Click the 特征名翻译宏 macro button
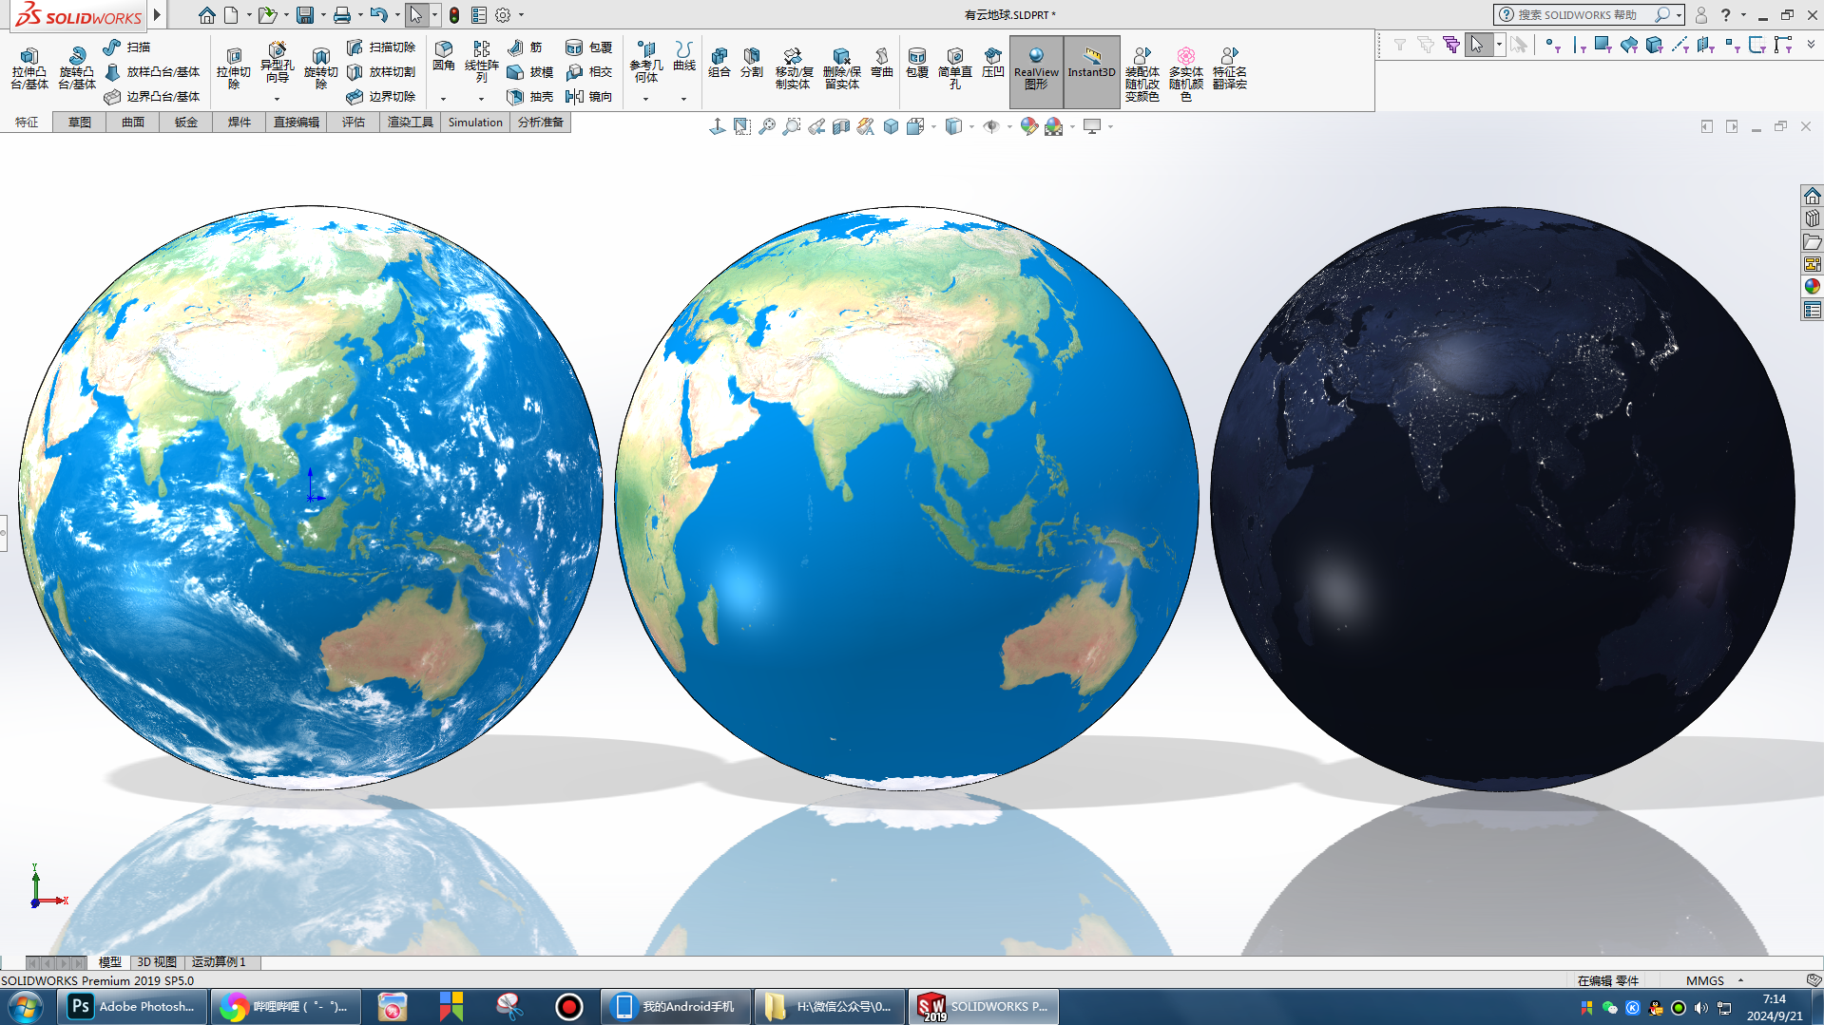Viewport: 1824px width, 1025px height. (x=1230, y=68)
